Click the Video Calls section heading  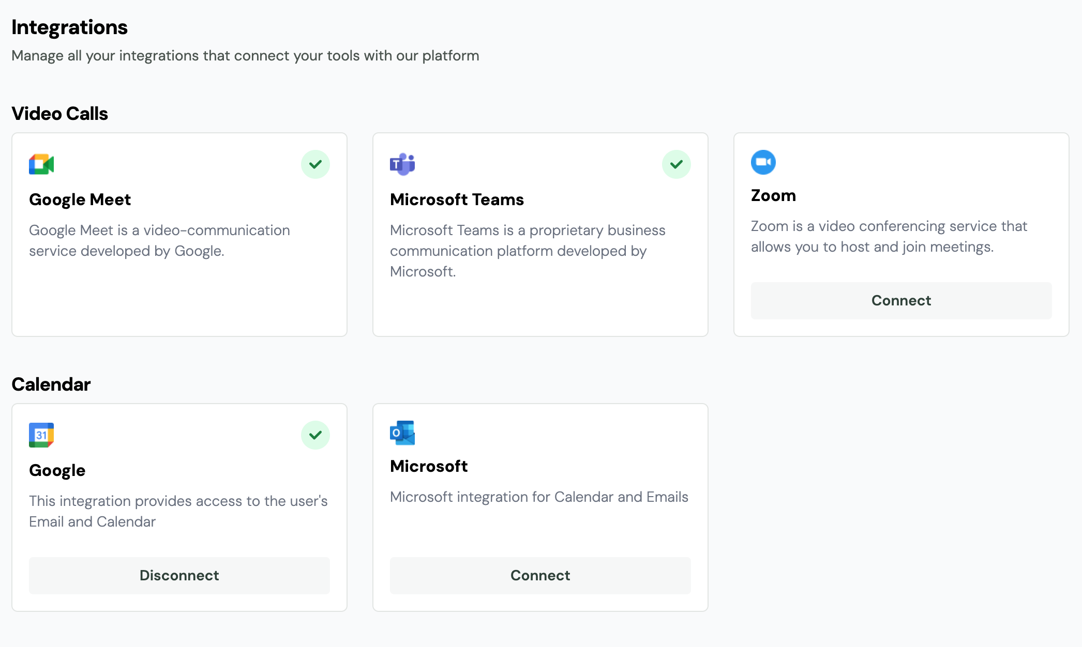(x=59, y=114)
